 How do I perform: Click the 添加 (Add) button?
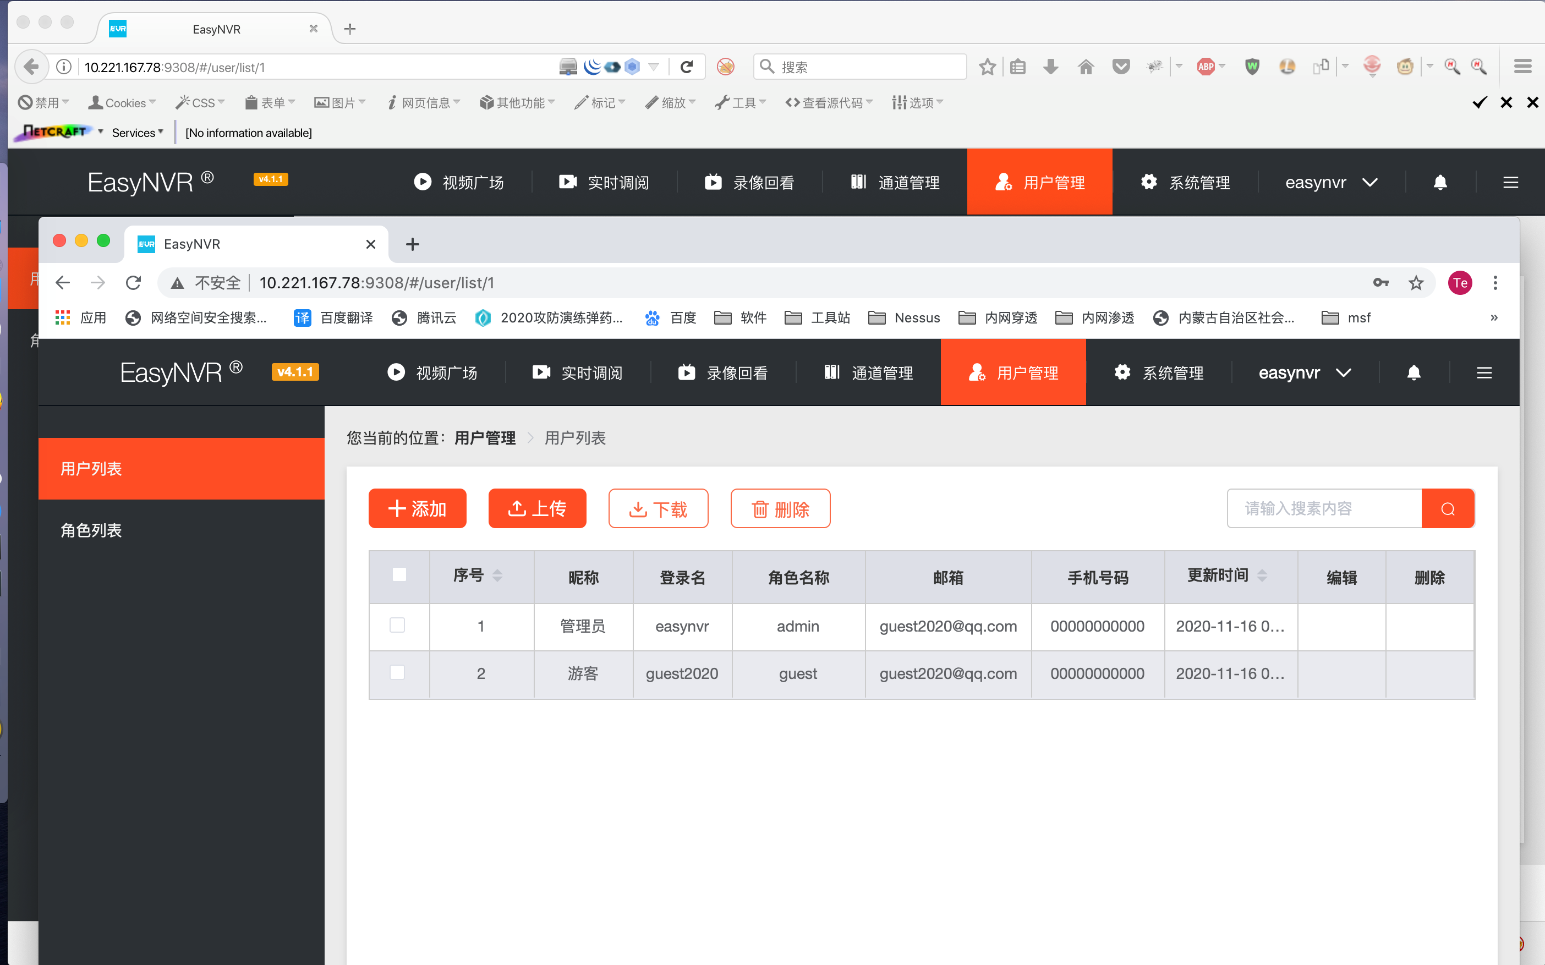pos(418,509)
